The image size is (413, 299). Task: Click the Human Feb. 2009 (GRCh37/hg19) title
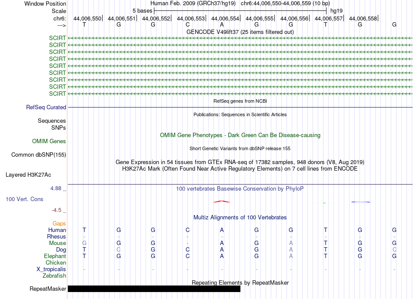(193, 3)
